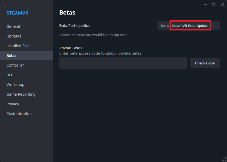Screen dimensions: 227x162
Task: Select the General sidebar section
Action: pos(13,26)
